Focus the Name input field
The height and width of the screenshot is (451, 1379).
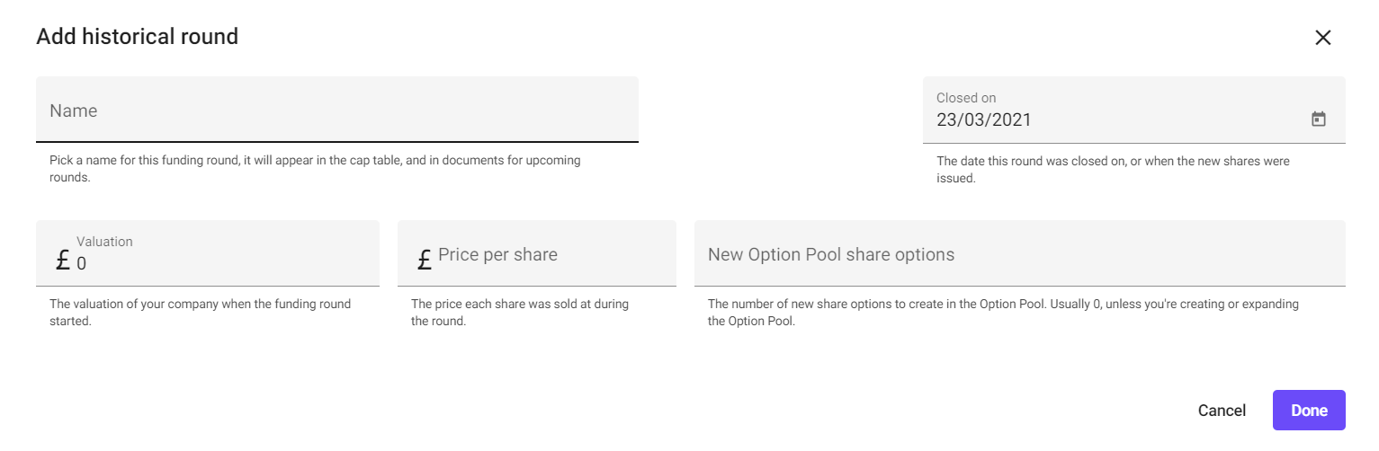(336, 111)
